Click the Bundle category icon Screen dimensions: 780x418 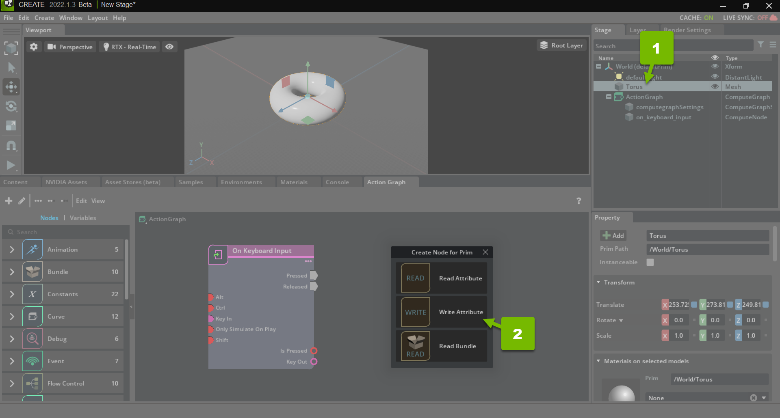32,271
